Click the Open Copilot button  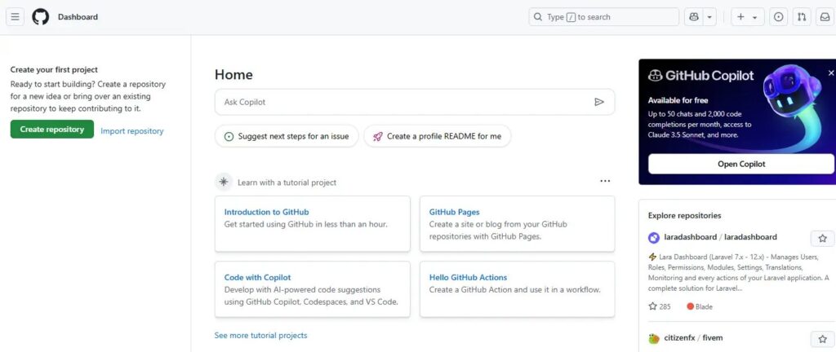[x=741, y=164]
